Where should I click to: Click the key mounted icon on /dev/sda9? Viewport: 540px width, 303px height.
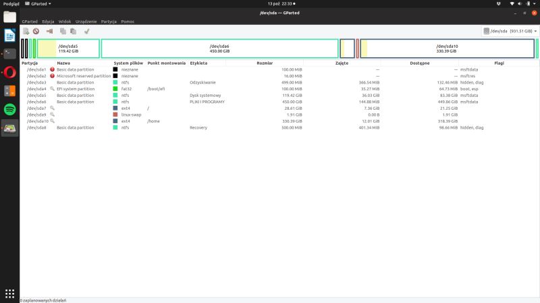click(x=52, y=114)
